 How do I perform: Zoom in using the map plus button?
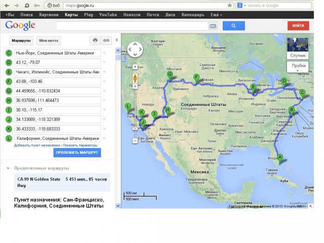135,67
